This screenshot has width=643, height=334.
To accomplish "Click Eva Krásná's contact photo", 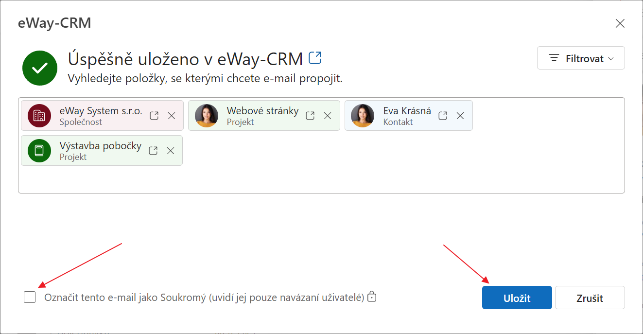I will [x=363, y=116].
